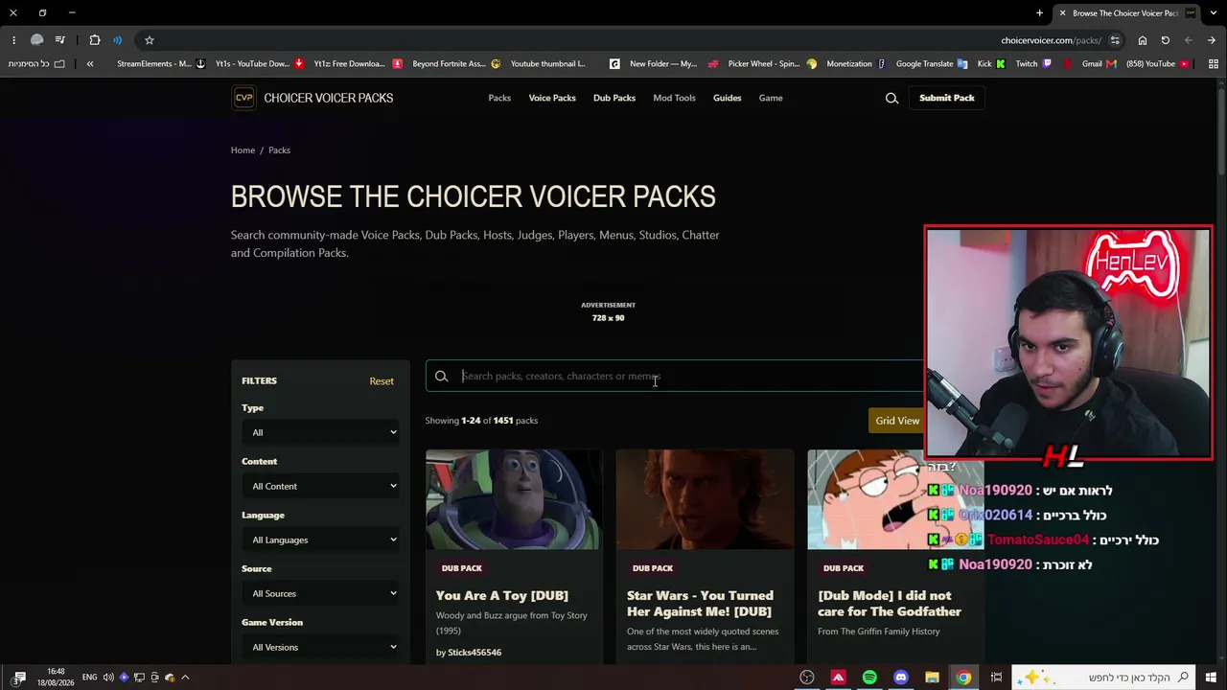Open the Language filter dropdown
This screenshot has width=1227, height=690.
click(x=320, y=540)
